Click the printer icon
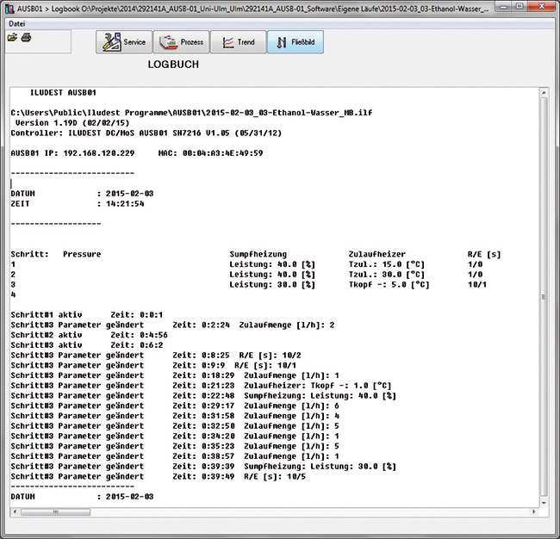The image size is (560, 539). [26, 37]
